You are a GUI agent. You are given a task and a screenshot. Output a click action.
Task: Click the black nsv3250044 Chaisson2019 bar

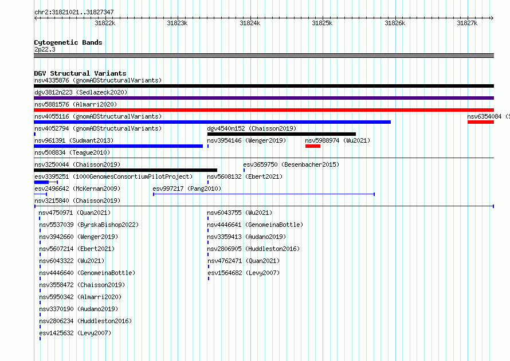tap(125, 170)
